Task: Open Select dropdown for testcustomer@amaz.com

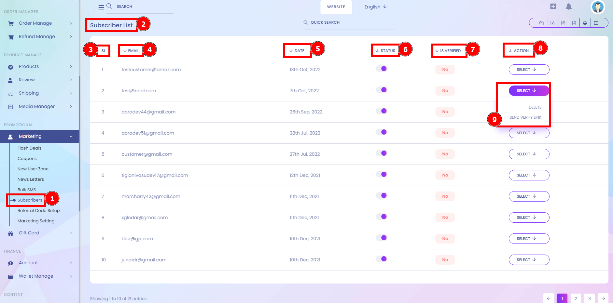Action: tap(529, 70)
